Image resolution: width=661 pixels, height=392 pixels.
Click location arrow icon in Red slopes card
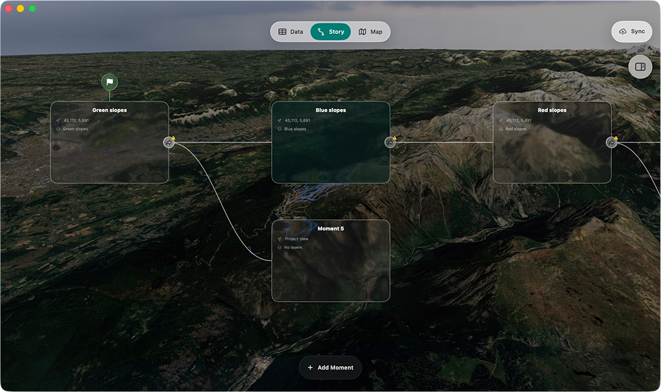(500, 121)
